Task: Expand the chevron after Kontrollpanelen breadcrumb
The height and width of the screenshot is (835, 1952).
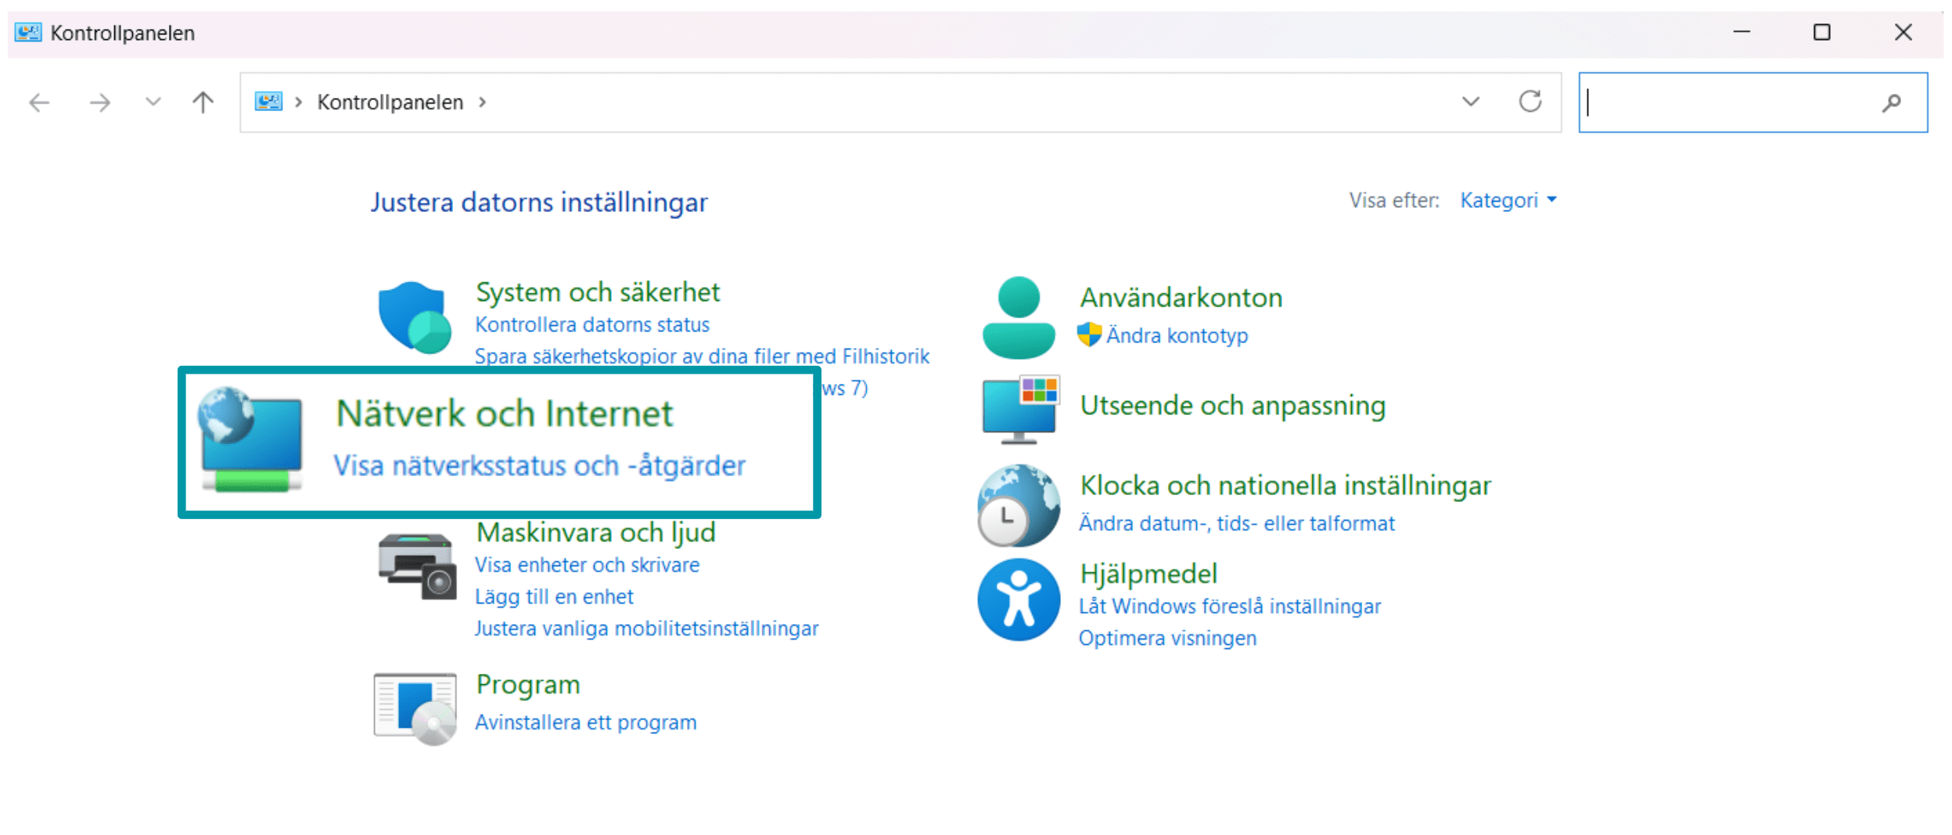Action: 483,102
